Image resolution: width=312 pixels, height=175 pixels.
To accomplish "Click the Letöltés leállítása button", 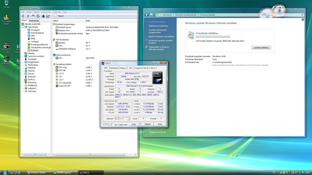I will [262, 47].
